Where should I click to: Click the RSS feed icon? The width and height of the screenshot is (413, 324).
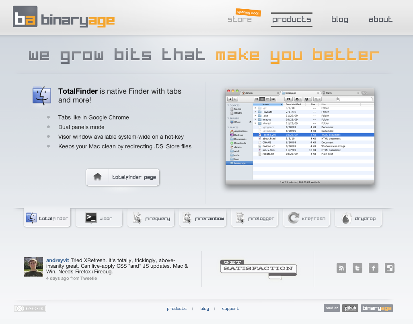tap(341, 268)
